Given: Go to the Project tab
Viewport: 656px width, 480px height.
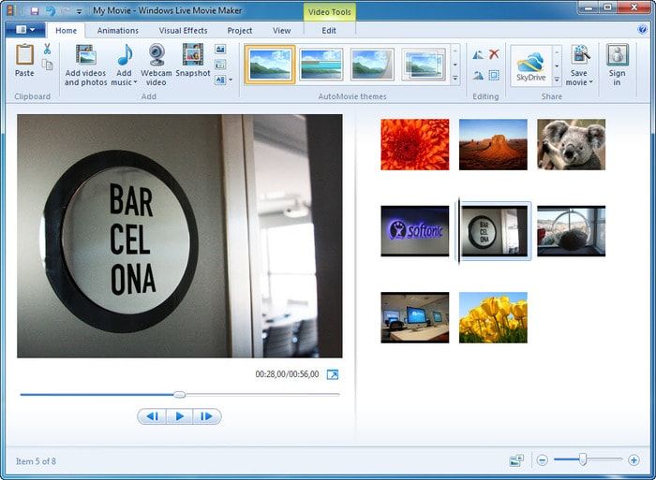Looking at the screenshot, I should coord(239,31).
